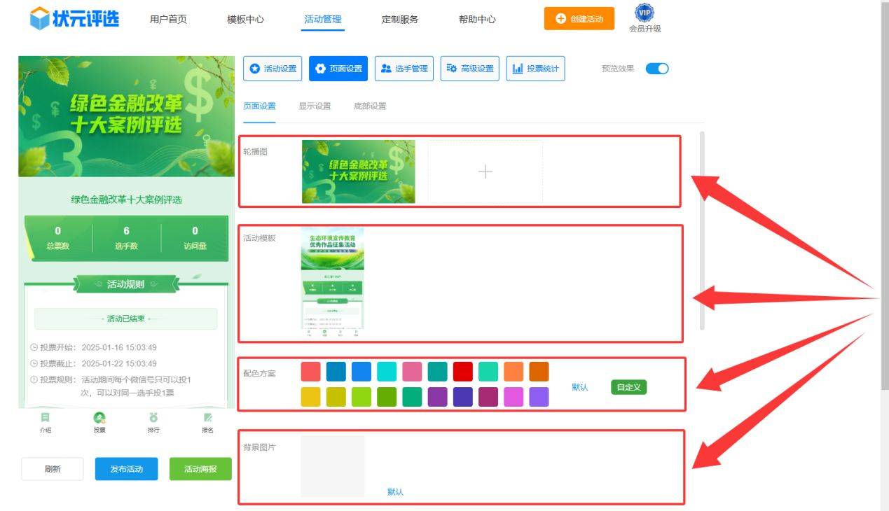
Task: Open 帮助中心 in top navigation
Action: coord(477,20)
